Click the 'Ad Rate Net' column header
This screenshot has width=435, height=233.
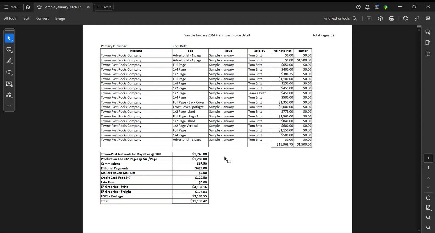pyautogui.click(x=282, y=51)
